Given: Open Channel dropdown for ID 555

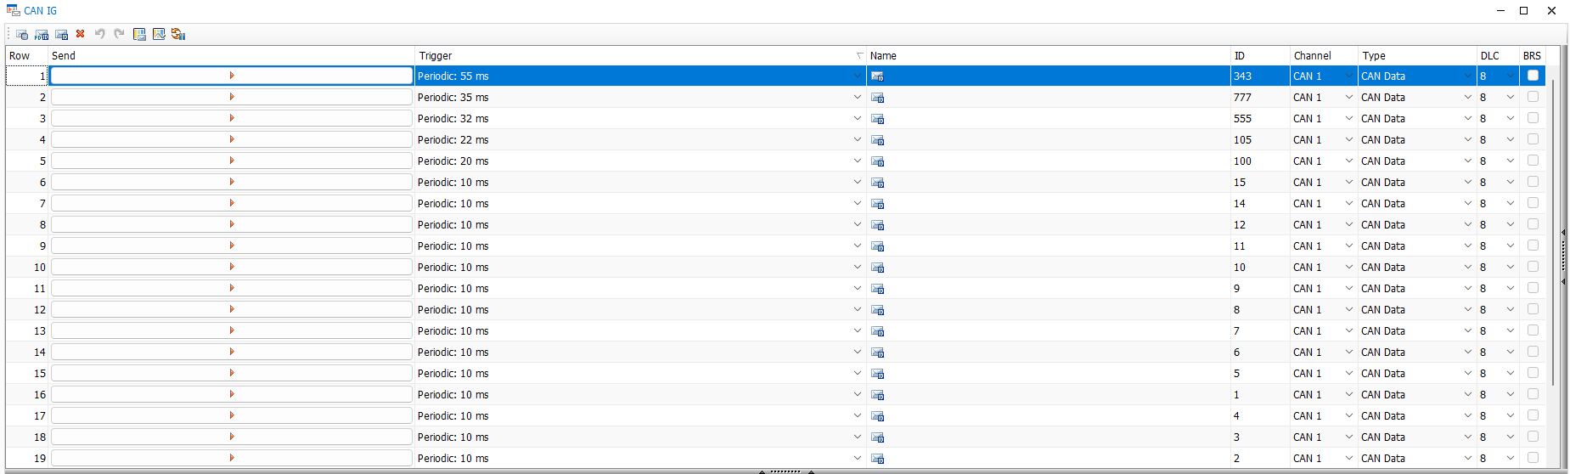Looking at the screenshot, I should coord(1348,118).
